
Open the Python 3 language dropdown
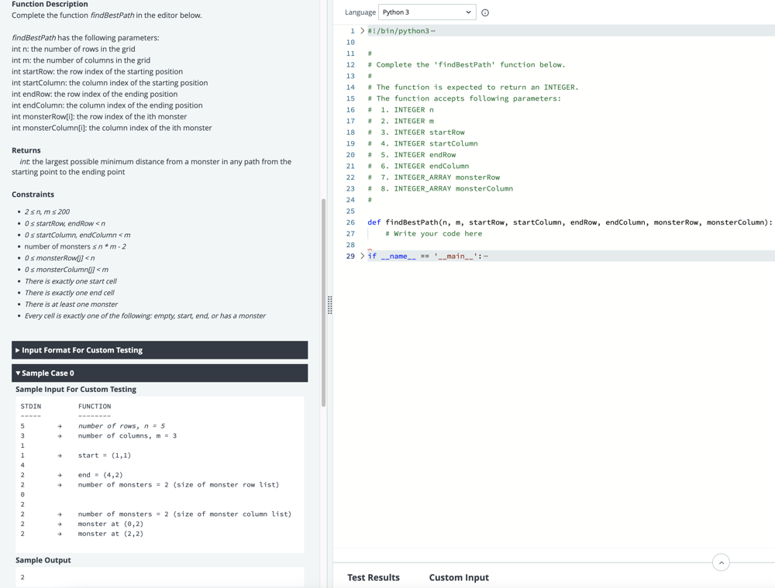pyautogui.click(x=427, y=12)
